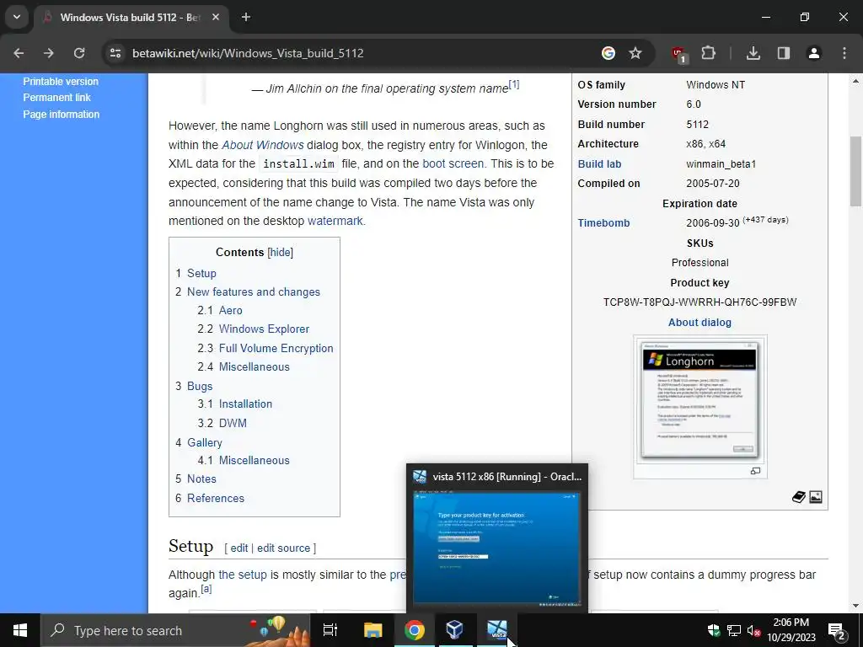
Task: Follow the boot screen link
Action: click(x=453, y=163)
